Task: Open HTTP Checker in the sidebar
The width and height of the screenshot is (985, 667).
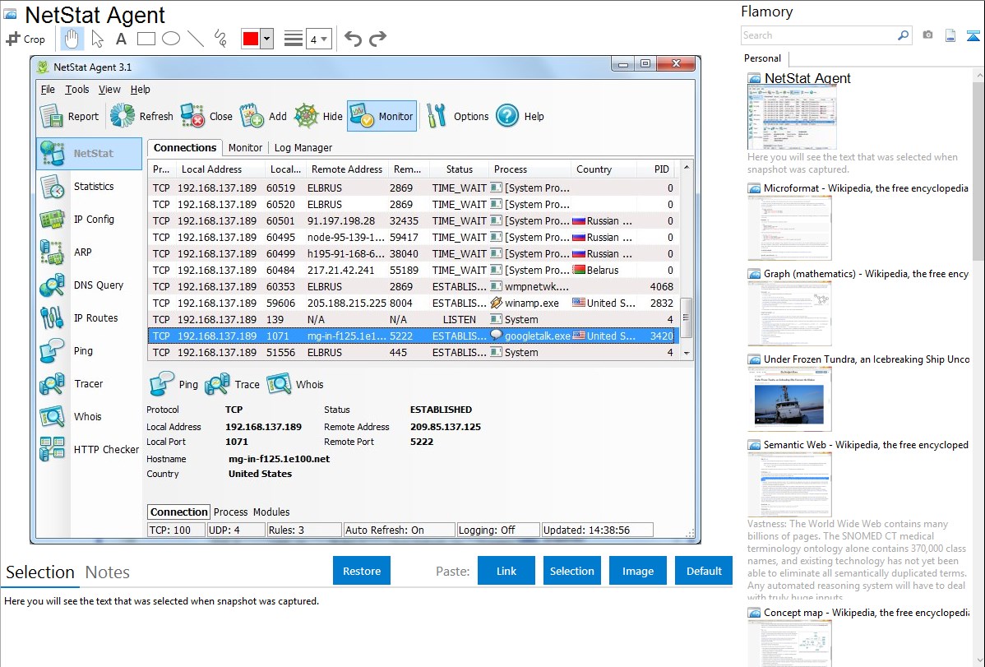Action: pyautogui.click(x=89, y=450)
